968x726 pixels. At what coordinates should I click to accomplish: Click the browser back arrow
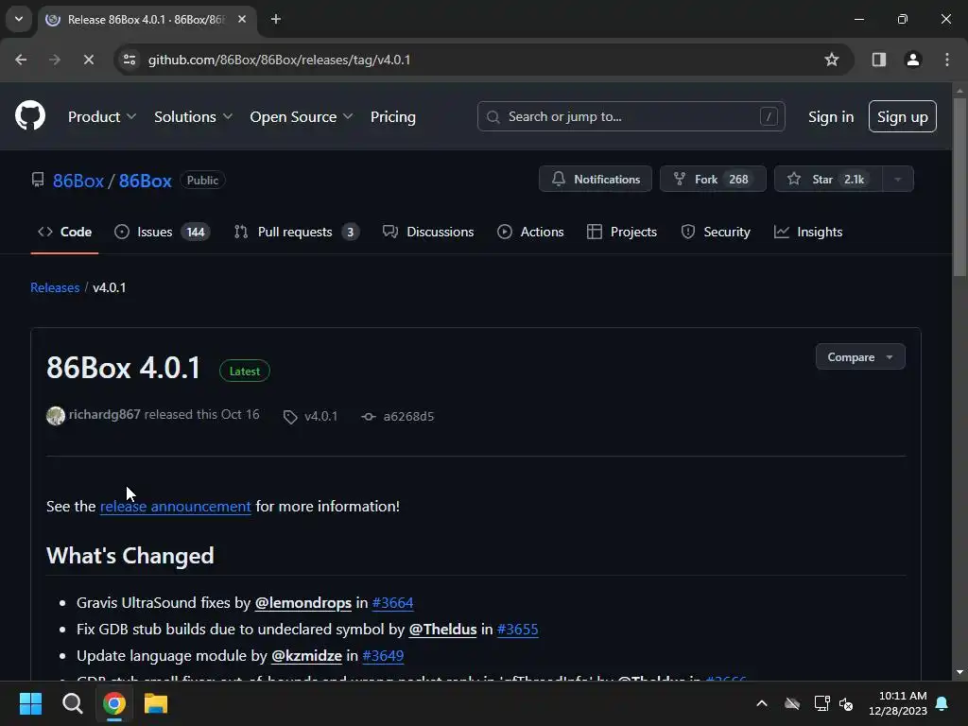click(21, 60)
